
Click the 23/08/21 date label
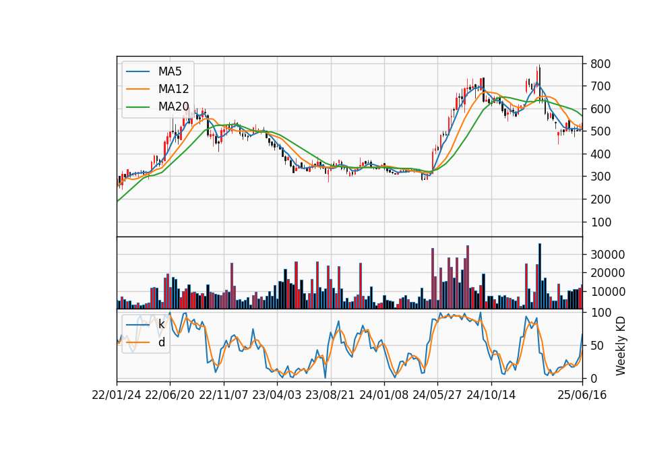[330, 396]
